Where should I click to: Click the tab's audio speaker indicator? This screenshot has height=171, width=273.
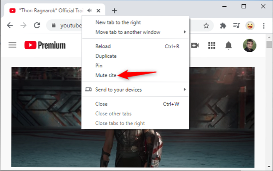tap(89, 10)
